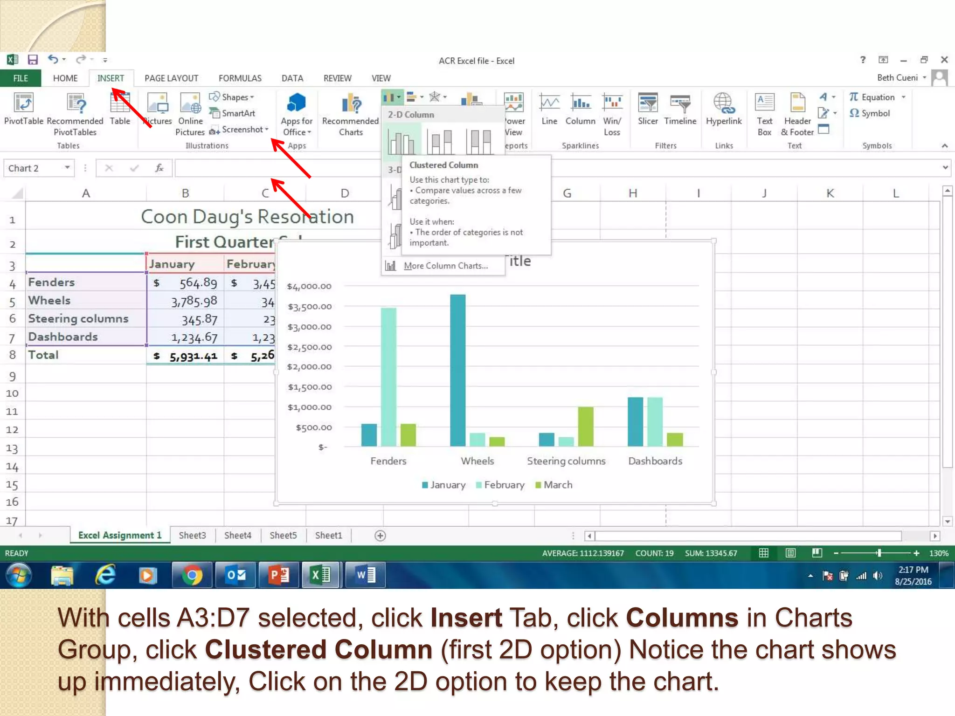Click the Excel Assignment 1 sheet tab
The image size is (955, 716).
[x=120, y=536]
